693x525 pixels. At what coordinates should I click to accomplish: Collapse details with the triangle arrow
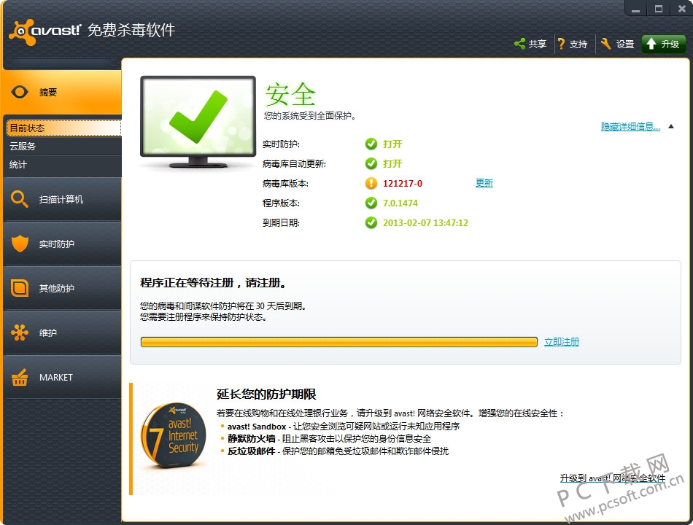click(x=671, y=126)
